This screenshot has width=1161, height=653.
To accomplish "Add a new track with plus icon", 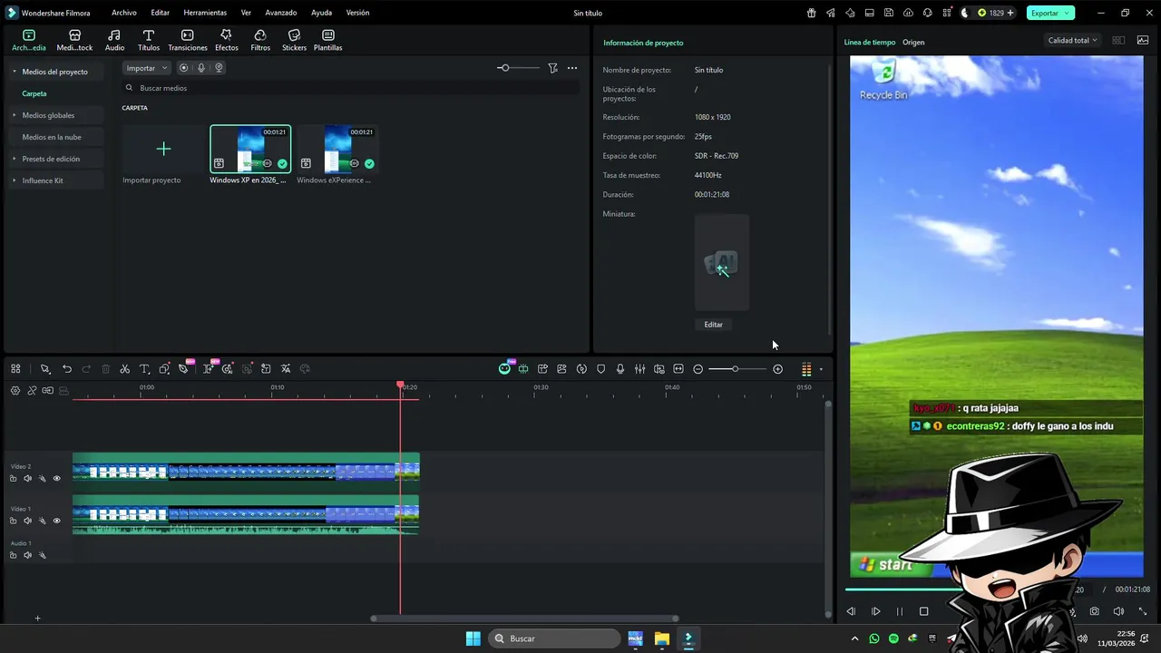I will coord(37,619).
